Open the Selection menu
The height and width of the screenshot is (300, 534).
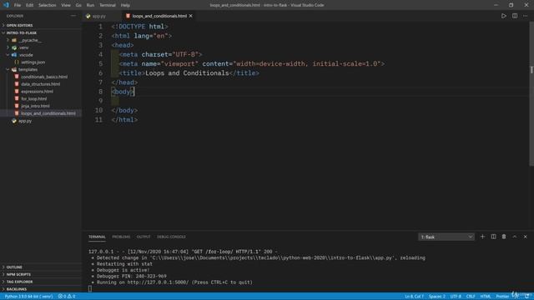tap(47, 5)
